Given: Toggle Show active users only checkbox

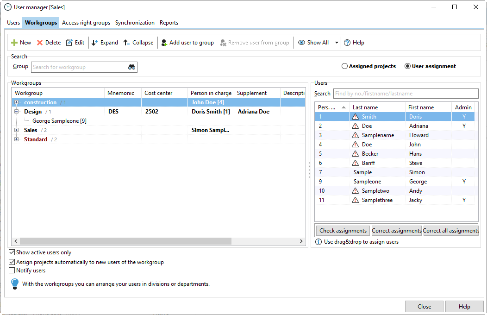Looking at the screenshot, I should point(12,253).
